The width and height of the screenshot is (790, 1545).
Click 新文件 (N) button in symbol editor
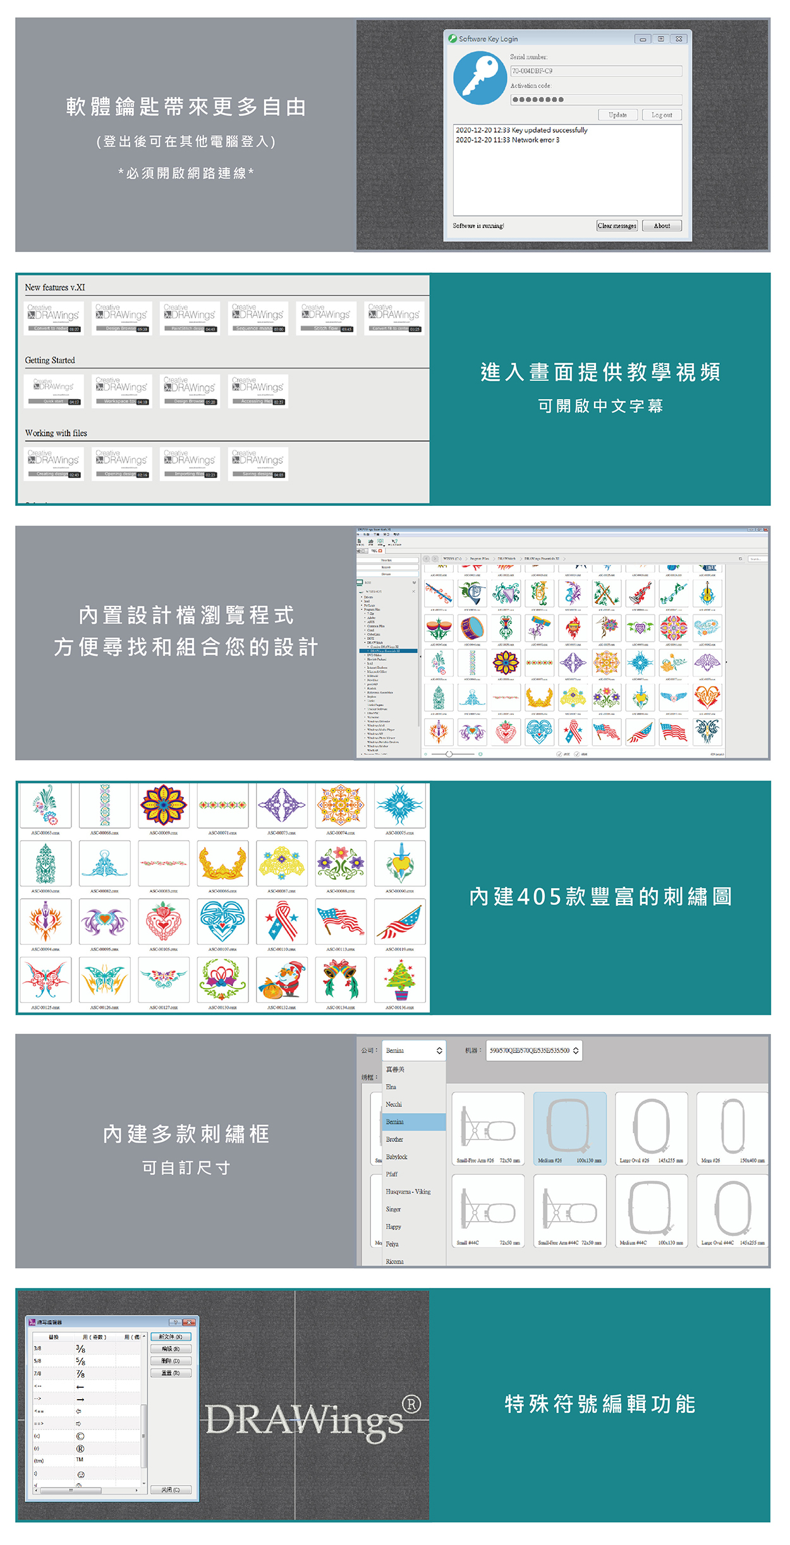pyautogui.click(x=171, y=1337)
